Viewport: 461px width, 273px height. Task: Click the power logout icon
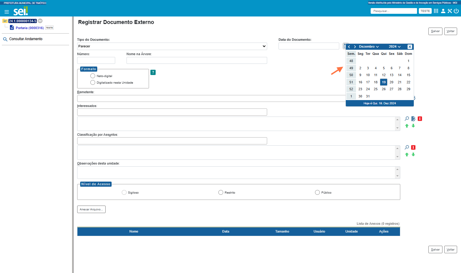click(x=456, y=11)
